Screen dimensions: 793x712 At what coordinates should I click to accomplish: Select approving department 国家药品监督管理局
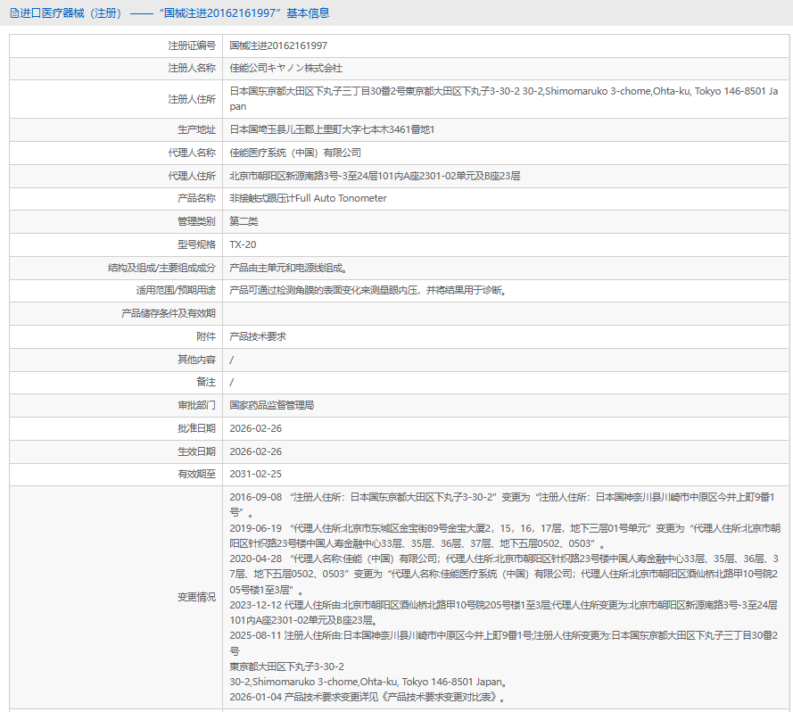pyautogui.click(x=271, y=405)
